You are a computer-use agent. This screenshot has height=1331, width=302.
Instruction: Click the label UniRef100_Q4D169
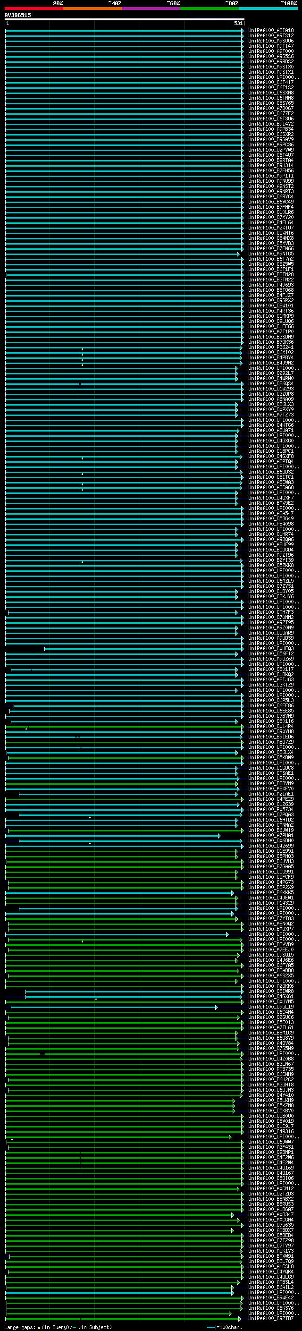271,1168
